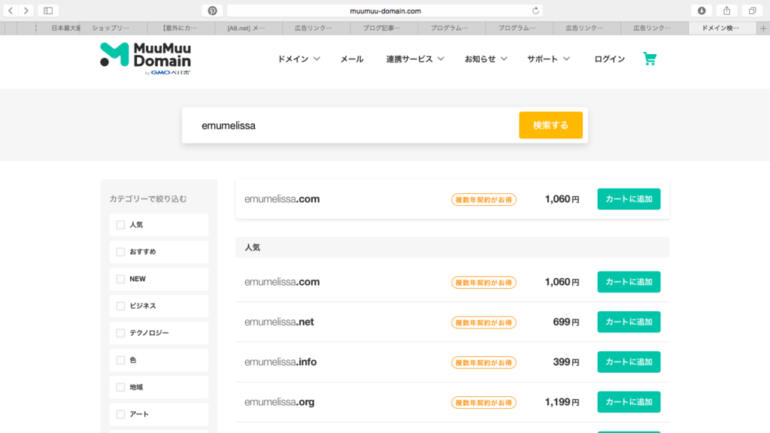770x433 pixels.
Task: Click 複数年契約がお得 badge for emumelissa.org
Action: (x=484, y=403)
